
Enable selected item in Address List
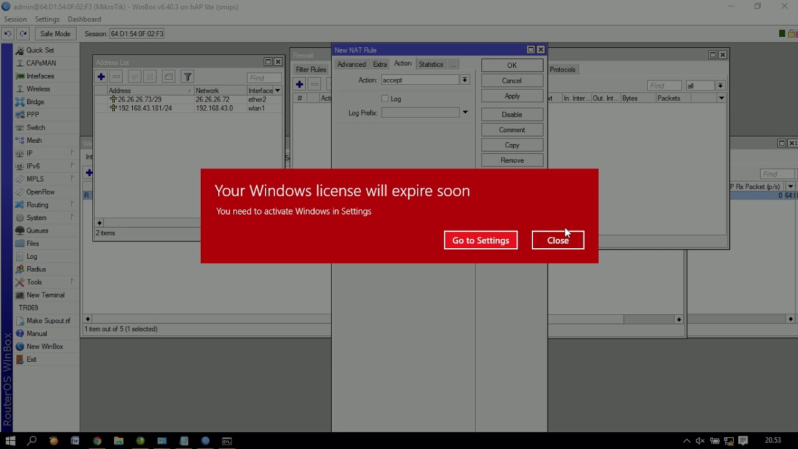135,77
